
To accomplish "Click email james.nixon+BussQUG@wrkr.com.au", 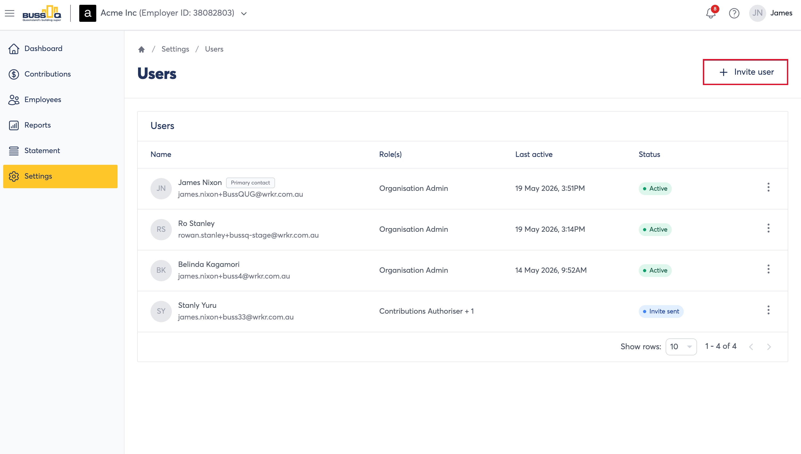I will coord(240,195).
